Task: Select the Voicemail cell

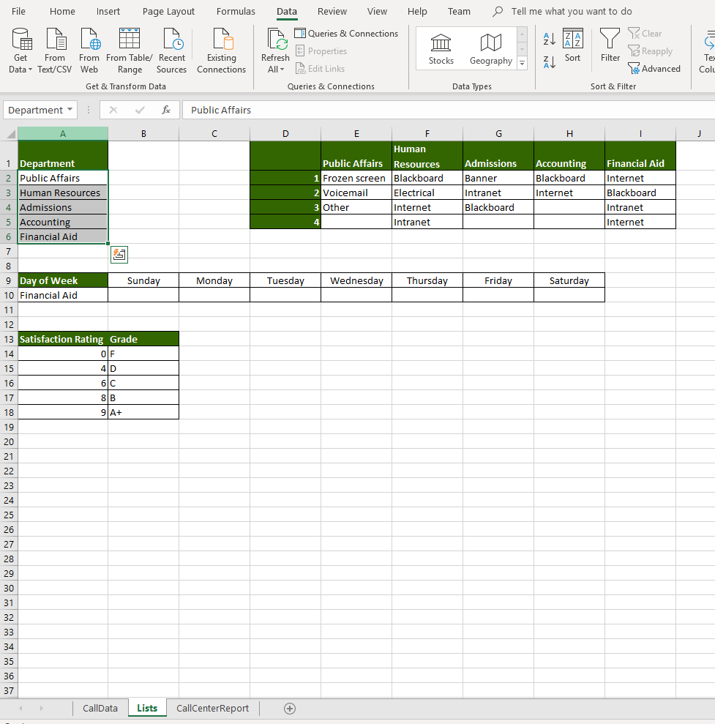Action: click(x=356, y=193)
